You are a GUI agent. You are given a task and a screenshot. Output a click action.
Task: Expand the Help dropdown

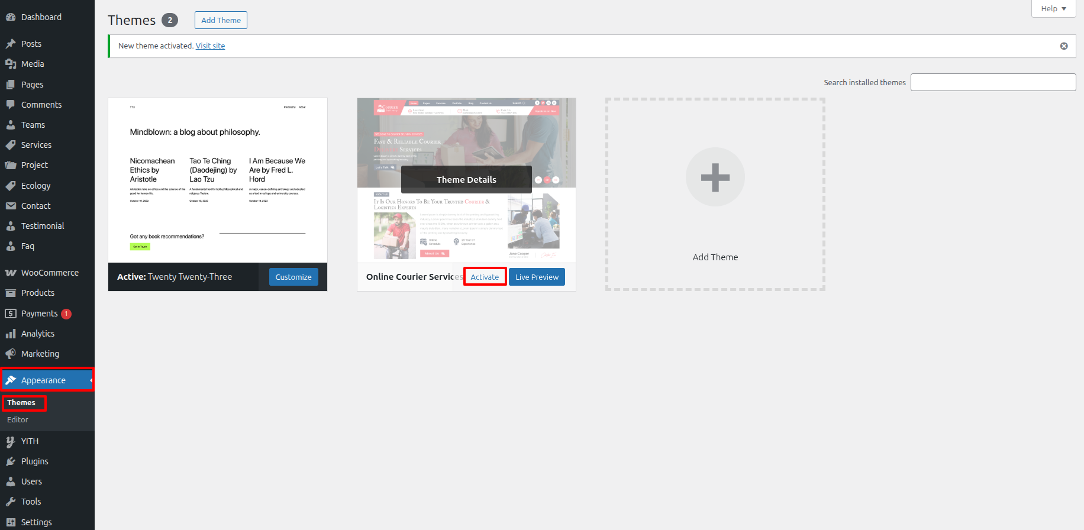click(1053, 9)
